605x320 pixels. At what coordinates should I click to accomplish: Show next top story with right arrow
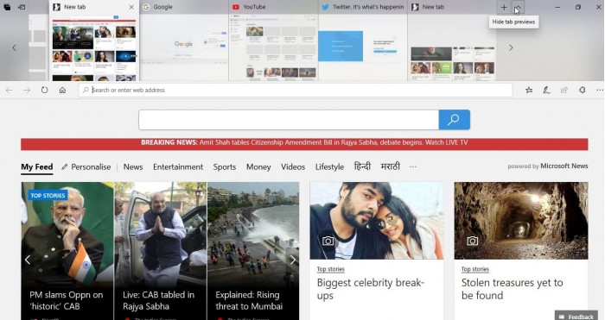coord(293,260)
